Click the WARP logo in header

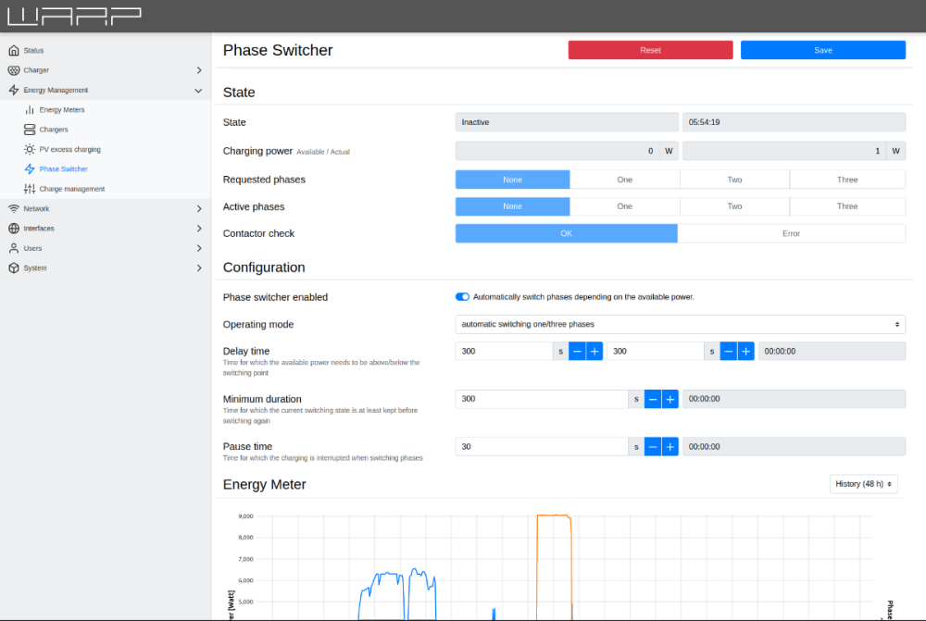pos(74,16)
